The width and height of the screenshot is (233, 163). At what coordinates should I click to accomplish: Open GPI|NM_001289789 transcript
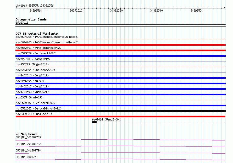point(28,137)
